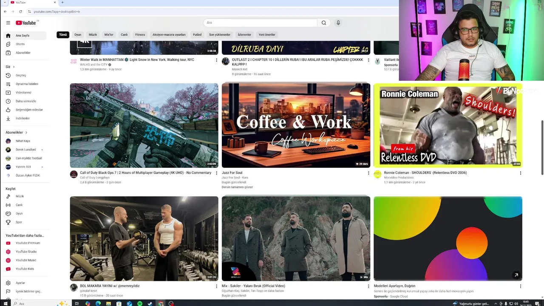
Task: Open Ayarlar settings
Action: (x=25, y=283)
